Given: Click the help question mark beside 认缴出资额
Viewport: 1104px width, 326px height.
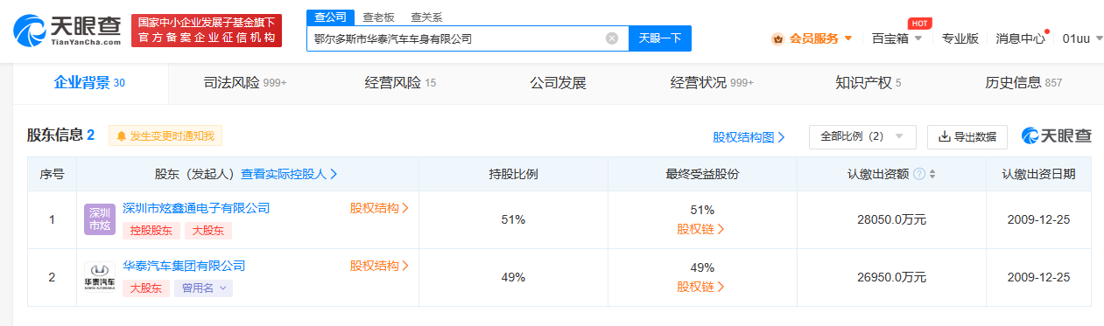Looking at the screenshot, I should pos(918,174).
